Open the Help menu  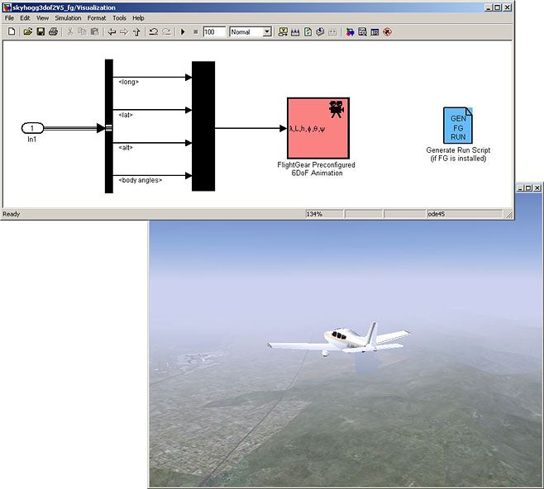coord(138,18)
